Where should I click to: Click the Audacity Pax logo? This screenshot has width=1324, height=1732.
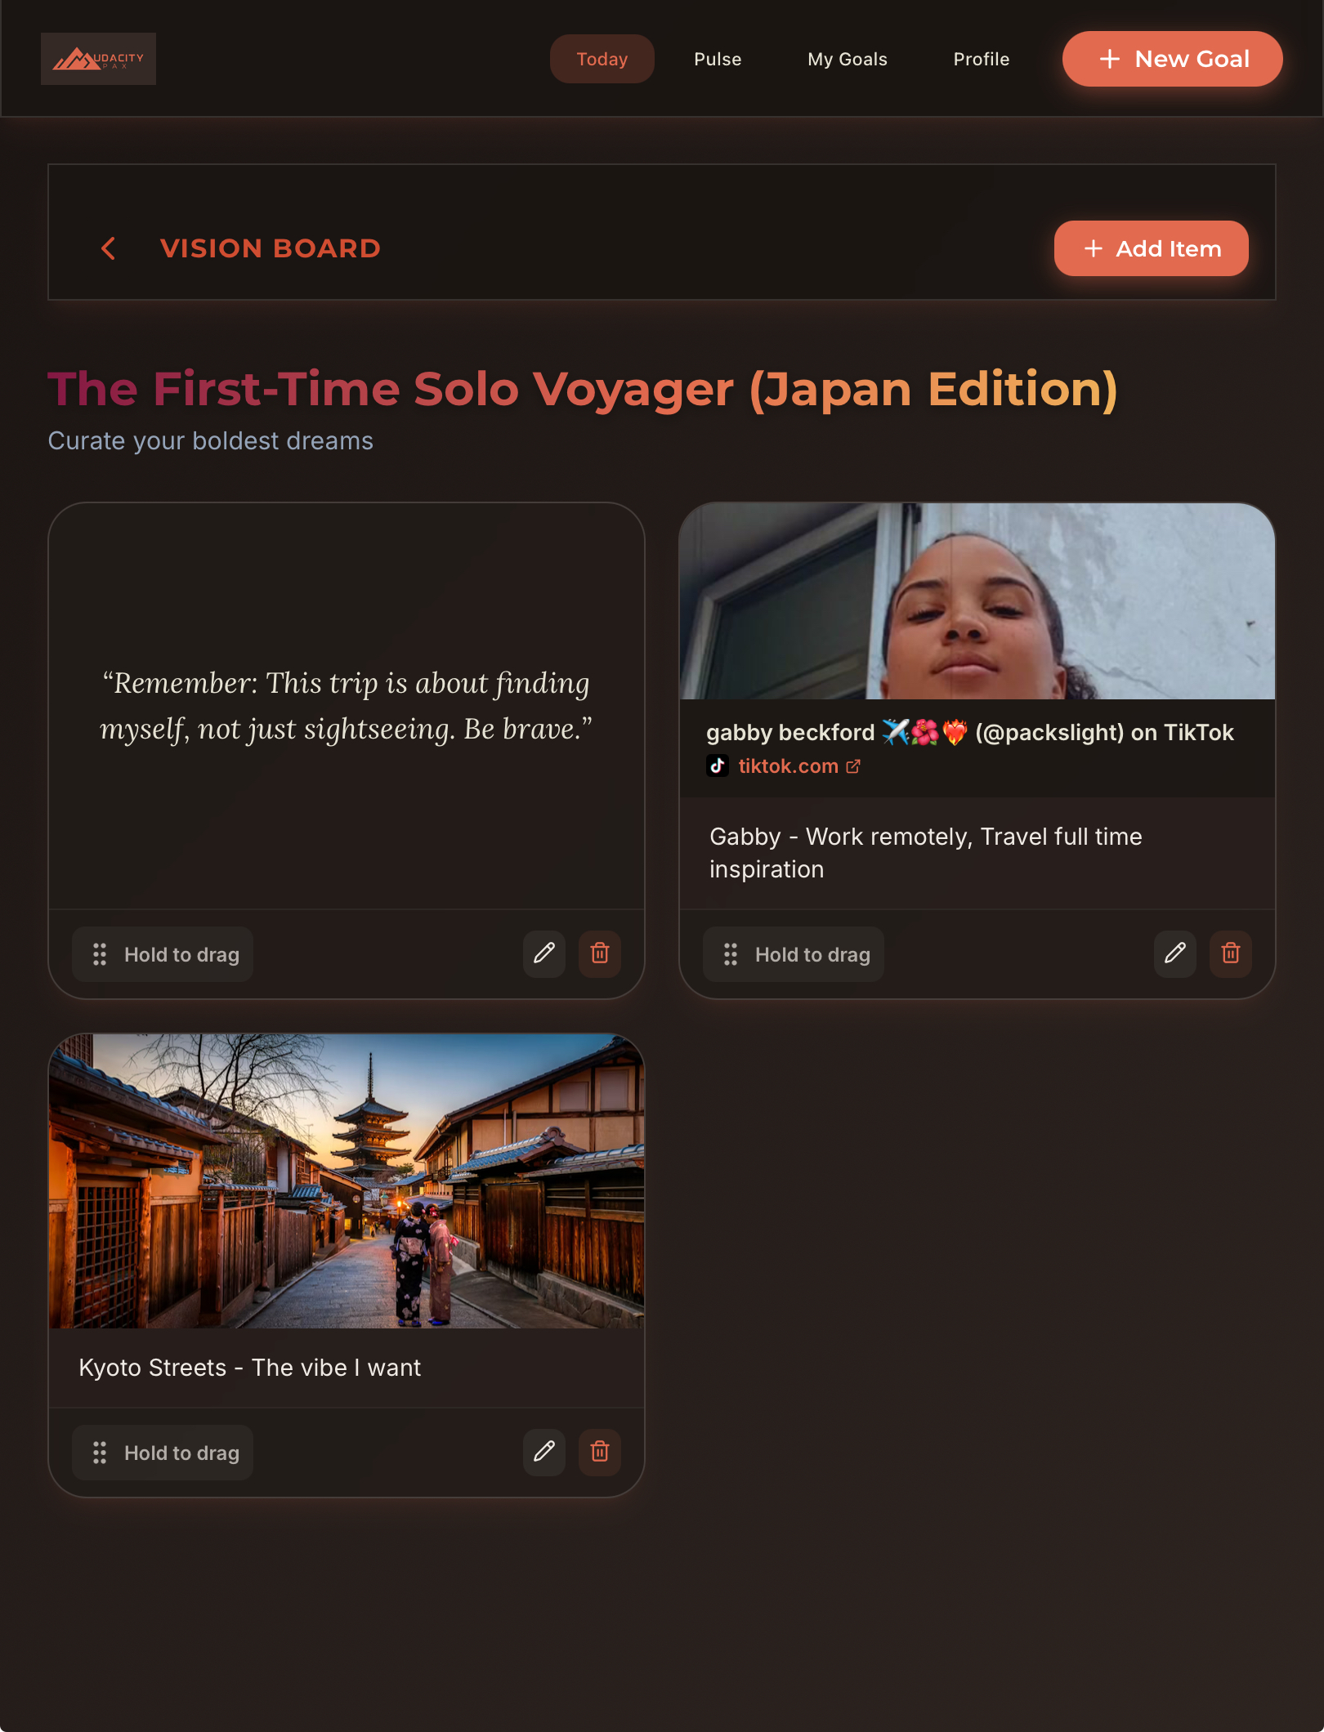point(98,59)
